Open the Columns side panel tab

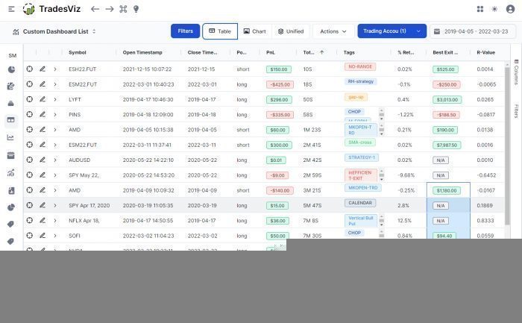tap(516, 72)
